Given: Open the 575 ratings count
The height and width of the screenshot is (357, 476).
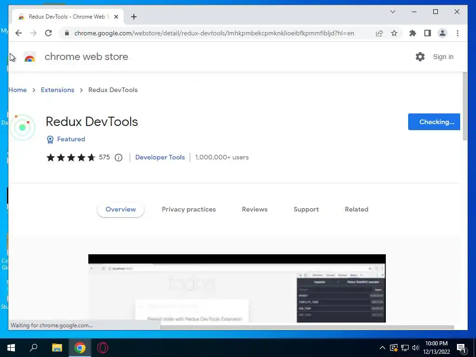Looking at the screenshot, I should [105, 157].
